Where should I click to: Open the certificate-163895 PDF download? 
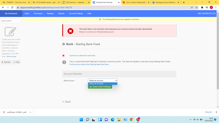[17, 112]
